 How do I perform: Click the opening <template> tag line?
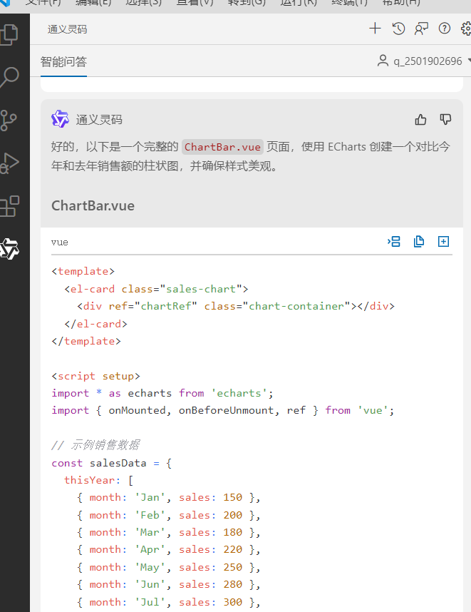coord(83,271)
